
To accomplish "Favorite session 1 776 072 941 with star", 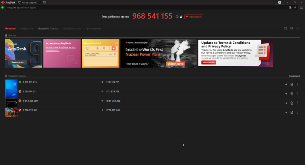I will tap(102, 110).
